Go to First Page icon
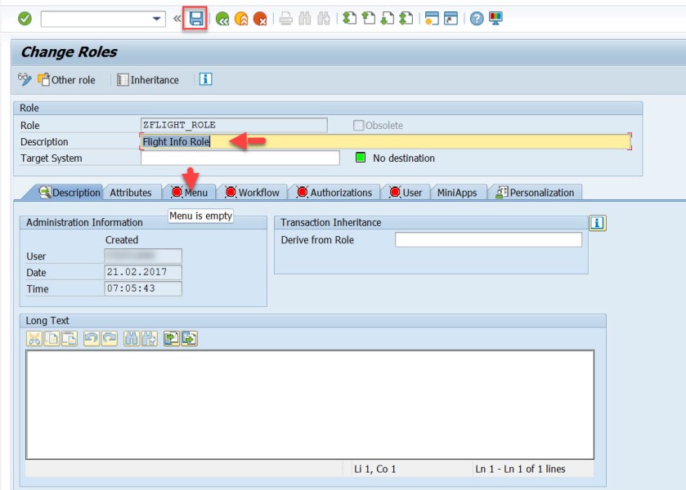 (x=349, y=18)
